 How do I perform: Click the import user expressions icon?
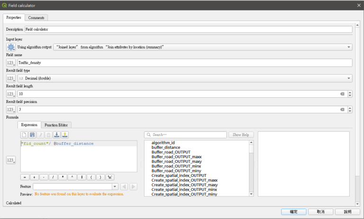coord(57,135)
